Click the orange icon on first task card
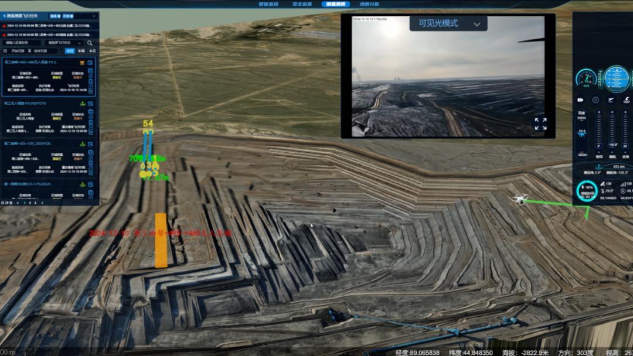Image resolution: width=633 pixels, height=356 pixels. pyautogui.click(x=82, y=62)
